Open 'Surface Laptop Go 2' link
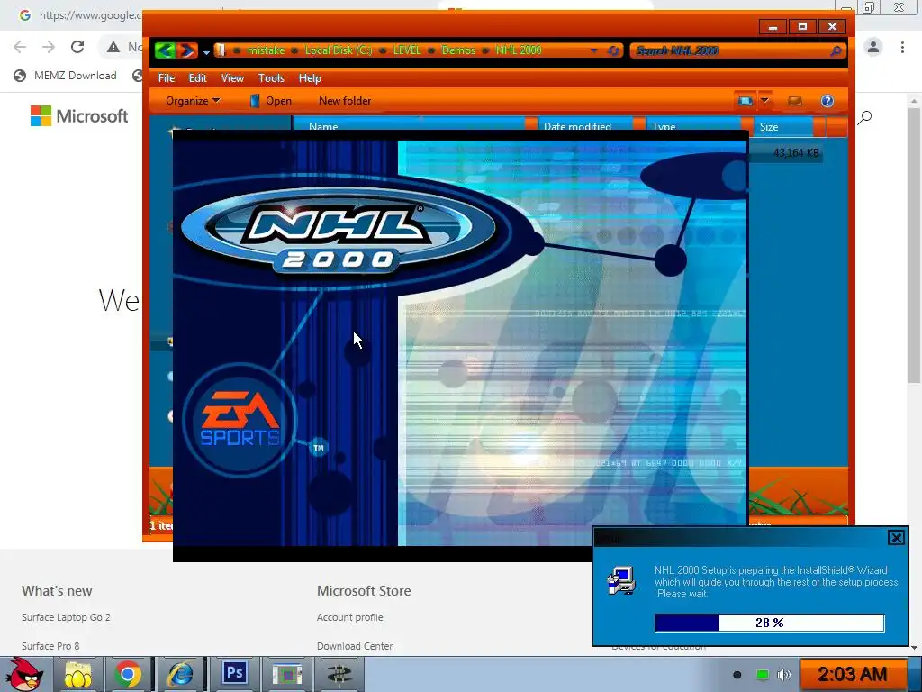Screen dimensions: 922x692 click(x=66, y=617)
